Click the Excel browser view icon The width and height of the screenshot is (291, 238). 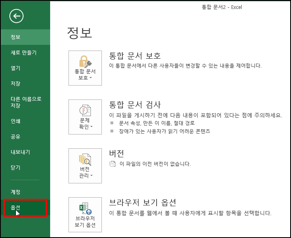(x=86, y=209)
